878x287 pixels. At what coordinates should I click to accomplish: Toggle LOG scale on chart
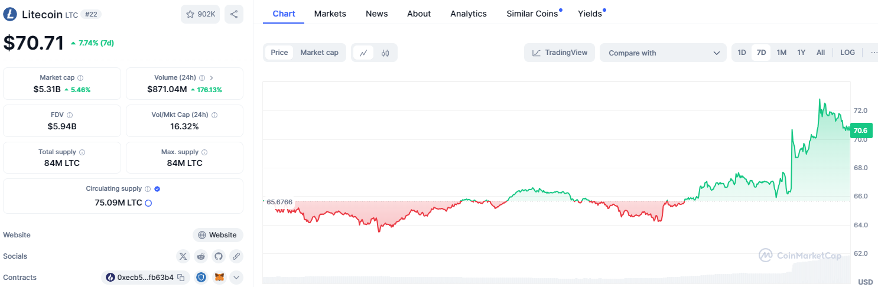848,53
